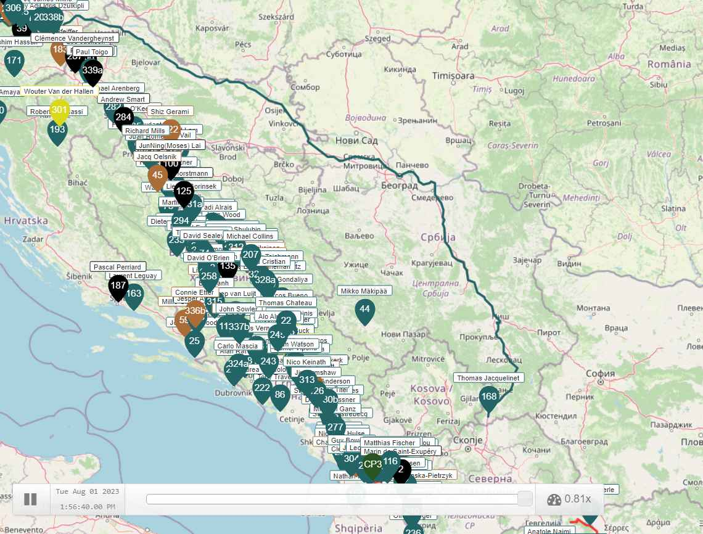Click the replay timeline slider handle
Viewport: 703px width, 534px height.
pos(525,499)
